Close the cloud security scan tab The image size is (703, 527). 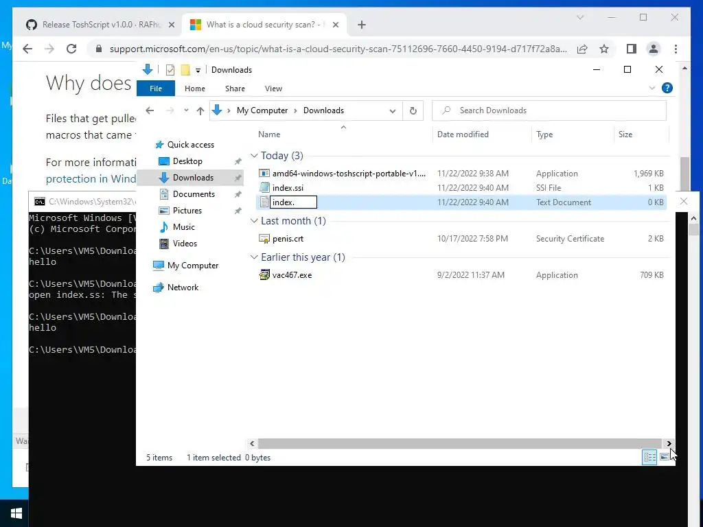(335, 25)
